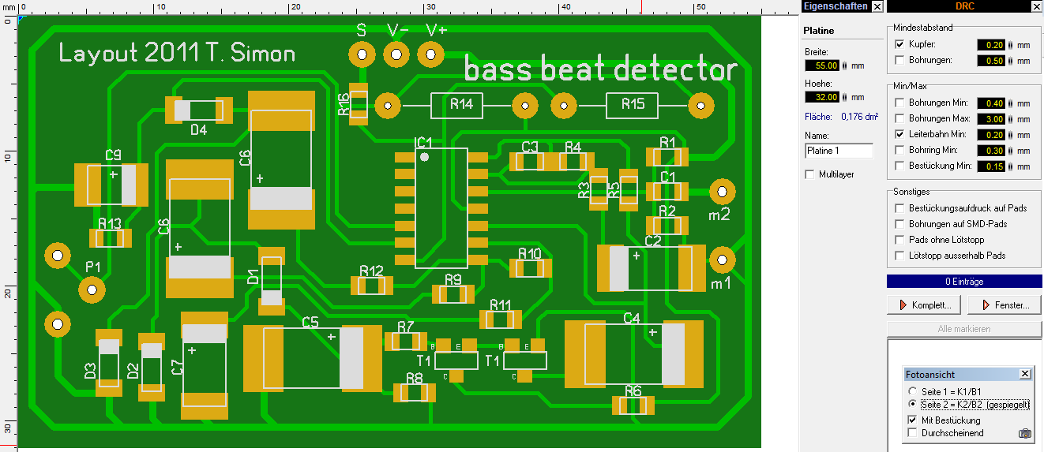Enable Bohrungen auf SMD-Pads check
The width and height of the screenshot is (1044, 452).
click(x=899, y=224)
